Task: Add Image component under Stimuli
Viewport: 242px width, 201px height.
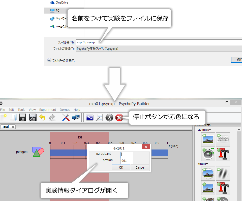Action: click(x=208, y=188)
